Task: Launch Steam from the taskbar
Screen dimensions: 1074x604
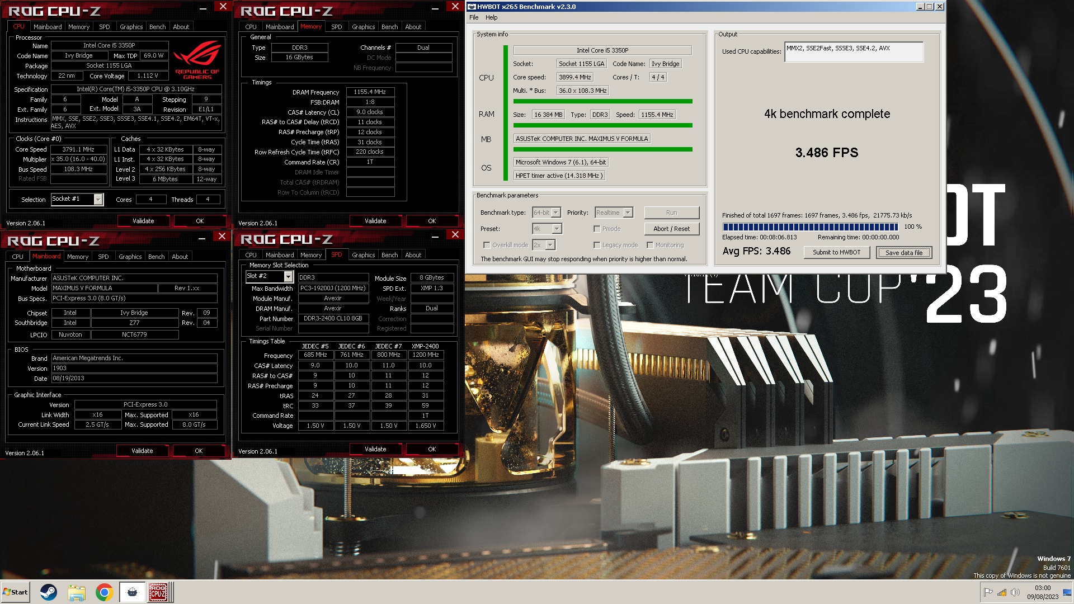Action: 49,592
